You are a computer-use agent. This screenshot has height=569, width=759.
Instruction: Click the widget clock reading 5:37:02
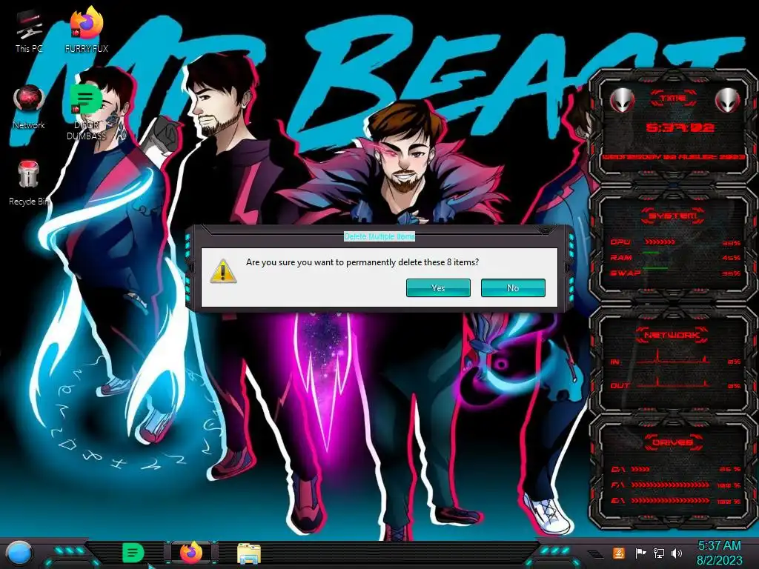[x=680, y=128]
